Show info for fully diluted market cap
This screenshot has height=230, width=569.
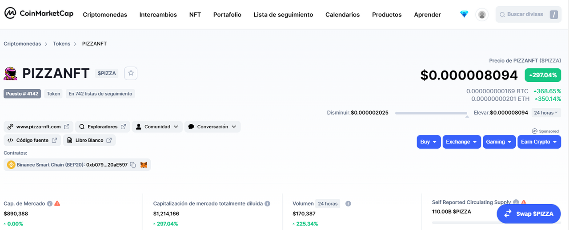268,203
